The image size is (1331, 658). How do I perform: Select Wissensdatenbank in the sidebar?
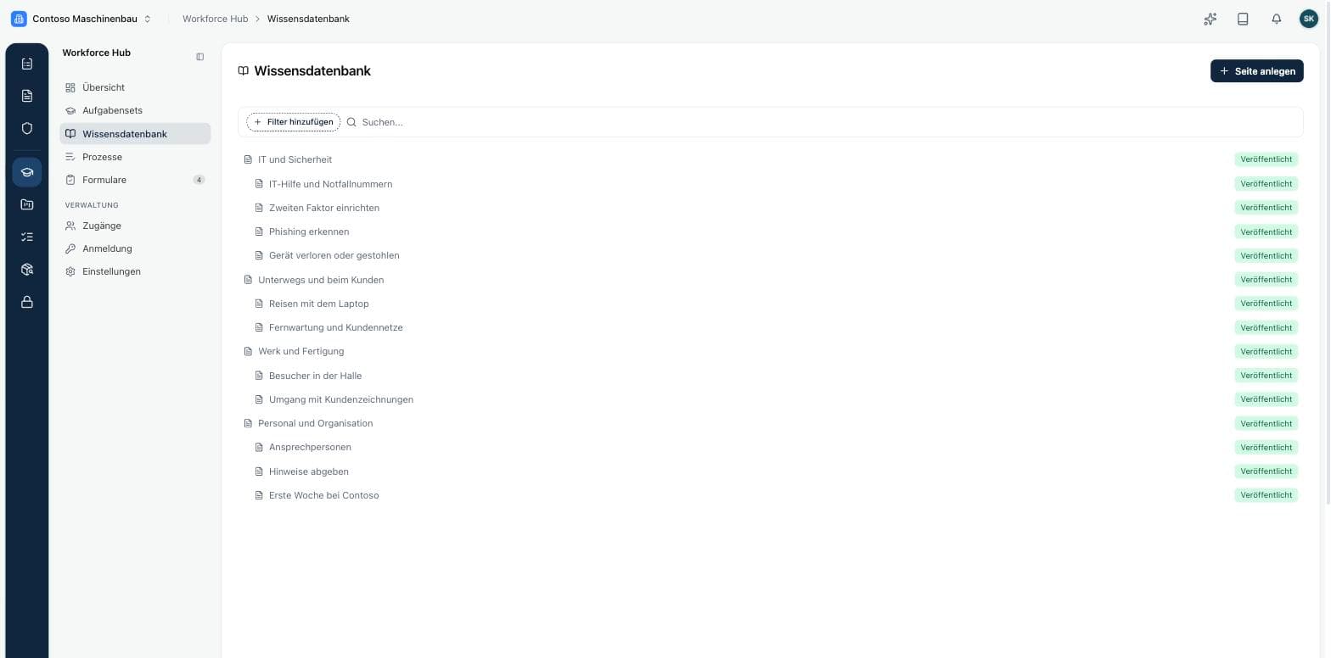[135, 134]
